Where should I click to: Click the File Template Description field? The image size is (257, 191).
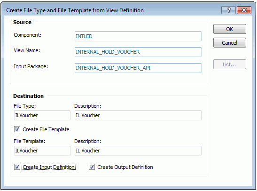click(x=138, y=151)
